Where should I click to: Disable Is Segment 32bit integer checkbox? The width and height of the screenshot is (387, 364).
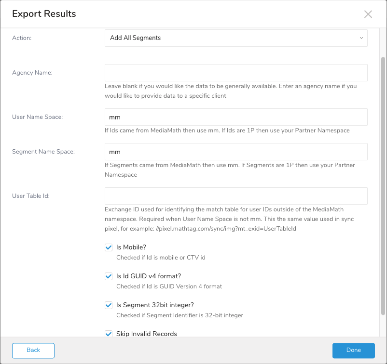109,305
